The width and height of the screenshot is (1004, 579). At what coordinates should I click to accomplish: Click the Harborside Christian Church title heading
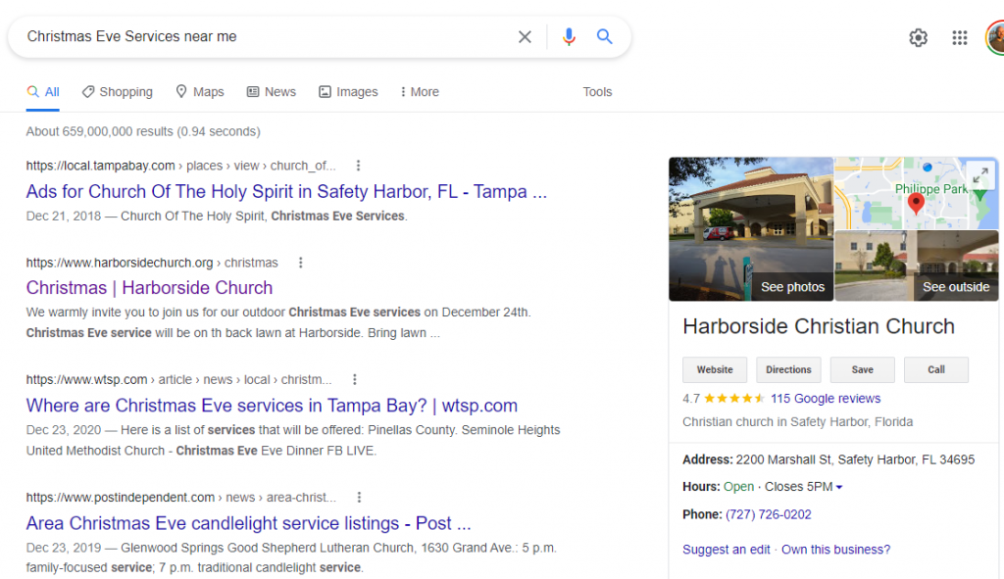(x=819, y=326)
